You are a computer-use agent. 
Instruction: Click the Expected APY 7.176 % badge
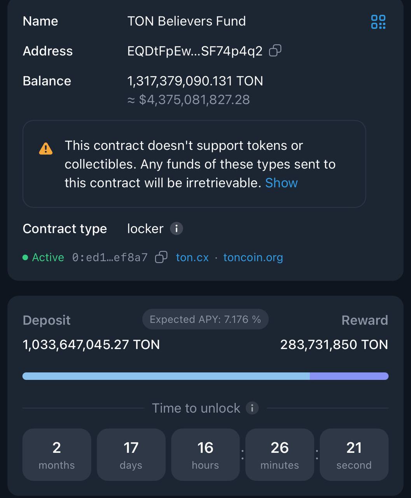205,319
